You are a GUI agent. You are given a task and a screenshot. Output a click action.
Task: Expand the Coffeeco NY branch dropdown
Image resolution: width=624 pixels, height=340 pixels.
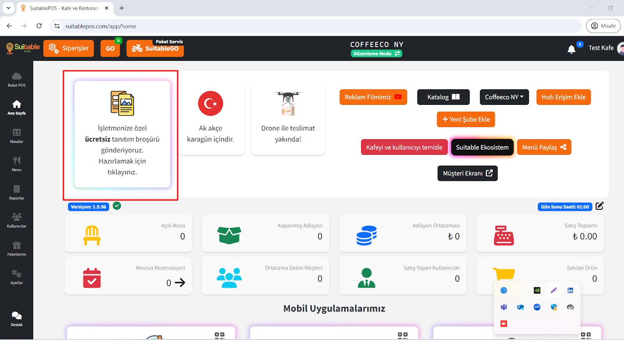click(x=504, y=97)
